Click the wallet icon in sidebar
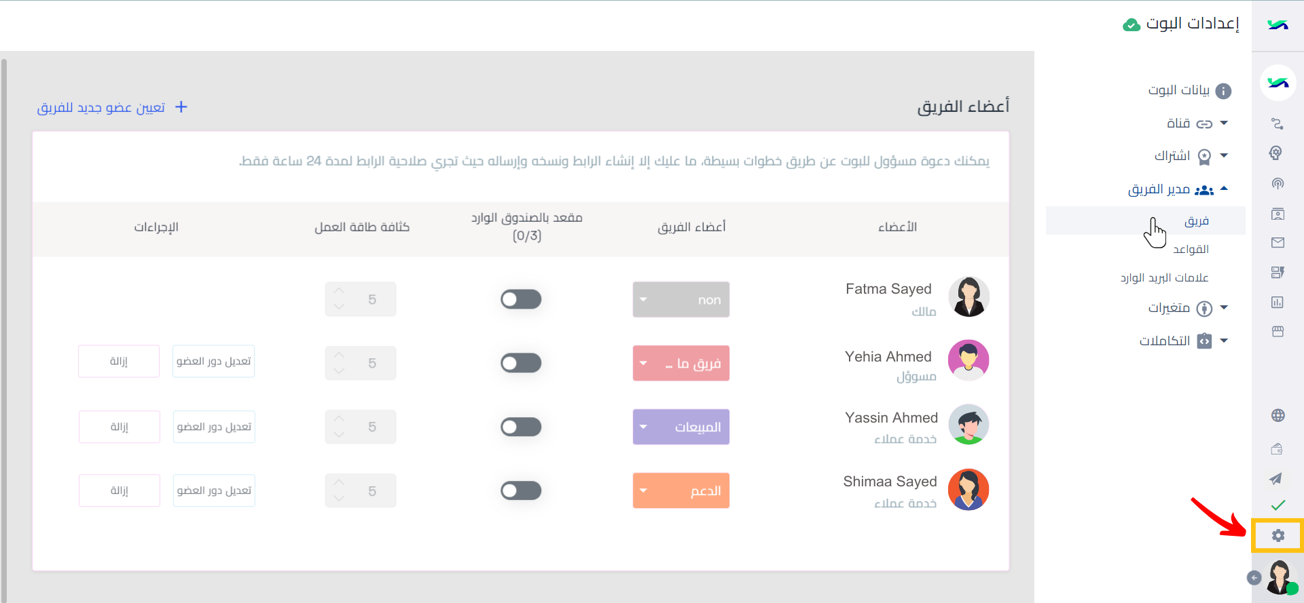The height and width of the screenshot is (603, 1304). pyautogui.click(x=1277, y=448)
